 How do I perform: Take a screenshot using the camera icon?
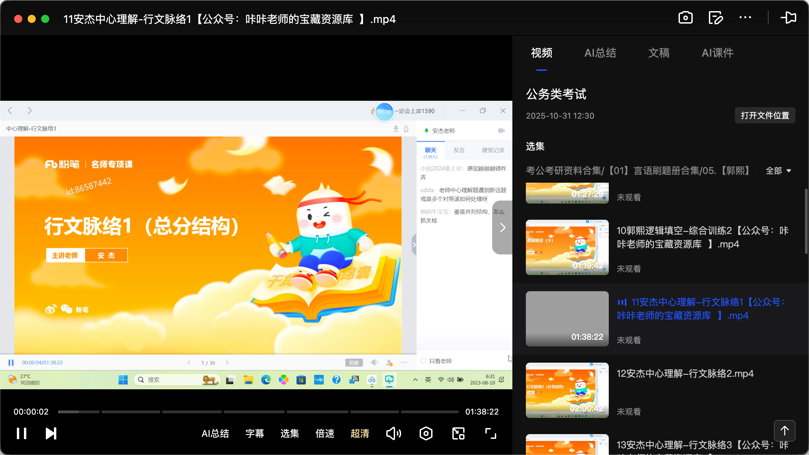click(685, 18)
